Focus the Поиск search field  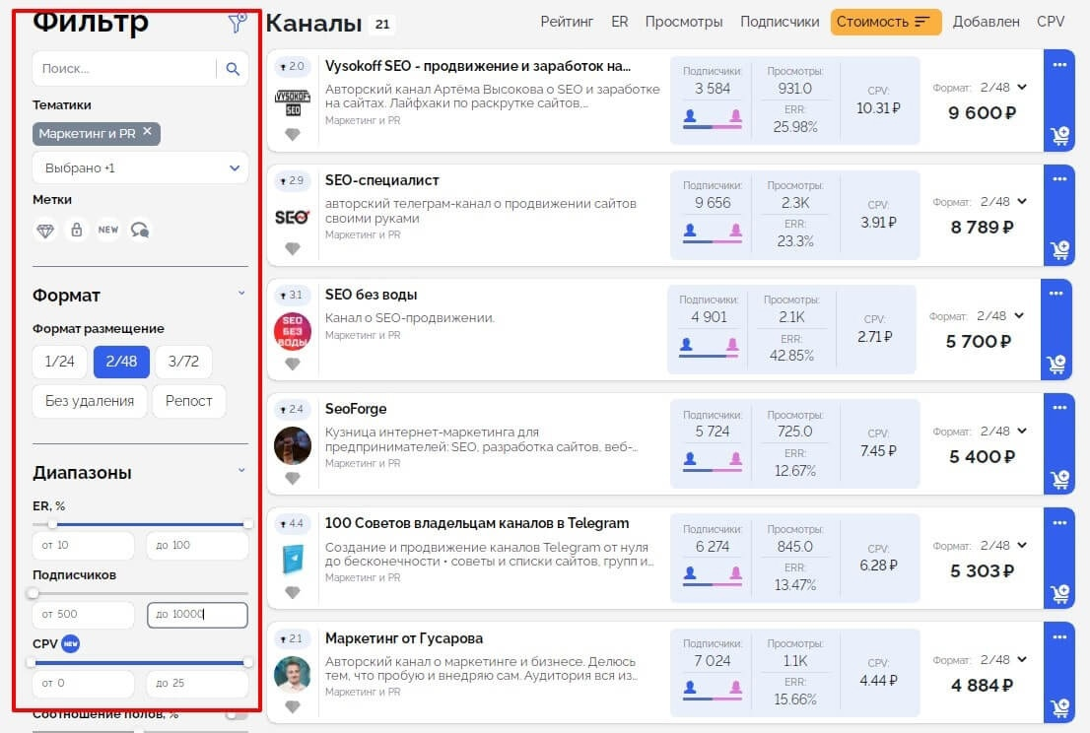tap(125, 69)
